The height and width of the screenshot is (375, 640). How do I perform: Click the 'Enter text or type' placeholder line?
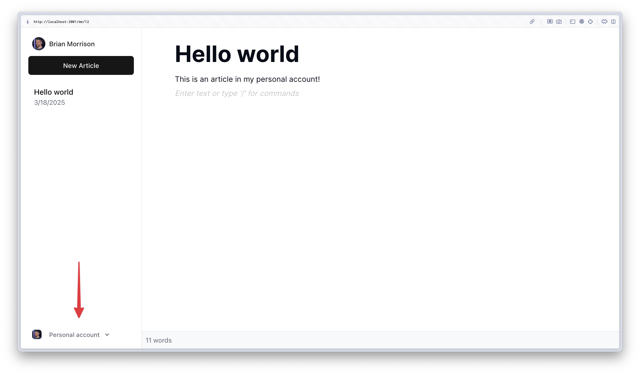(237, 93)
